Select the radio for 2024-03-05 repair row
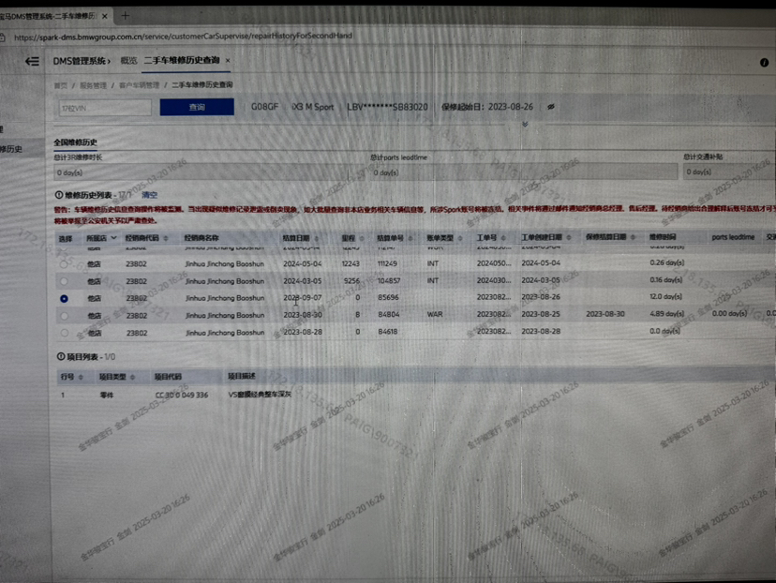Viewport: 776px width, 583px height. click(64, 281)
